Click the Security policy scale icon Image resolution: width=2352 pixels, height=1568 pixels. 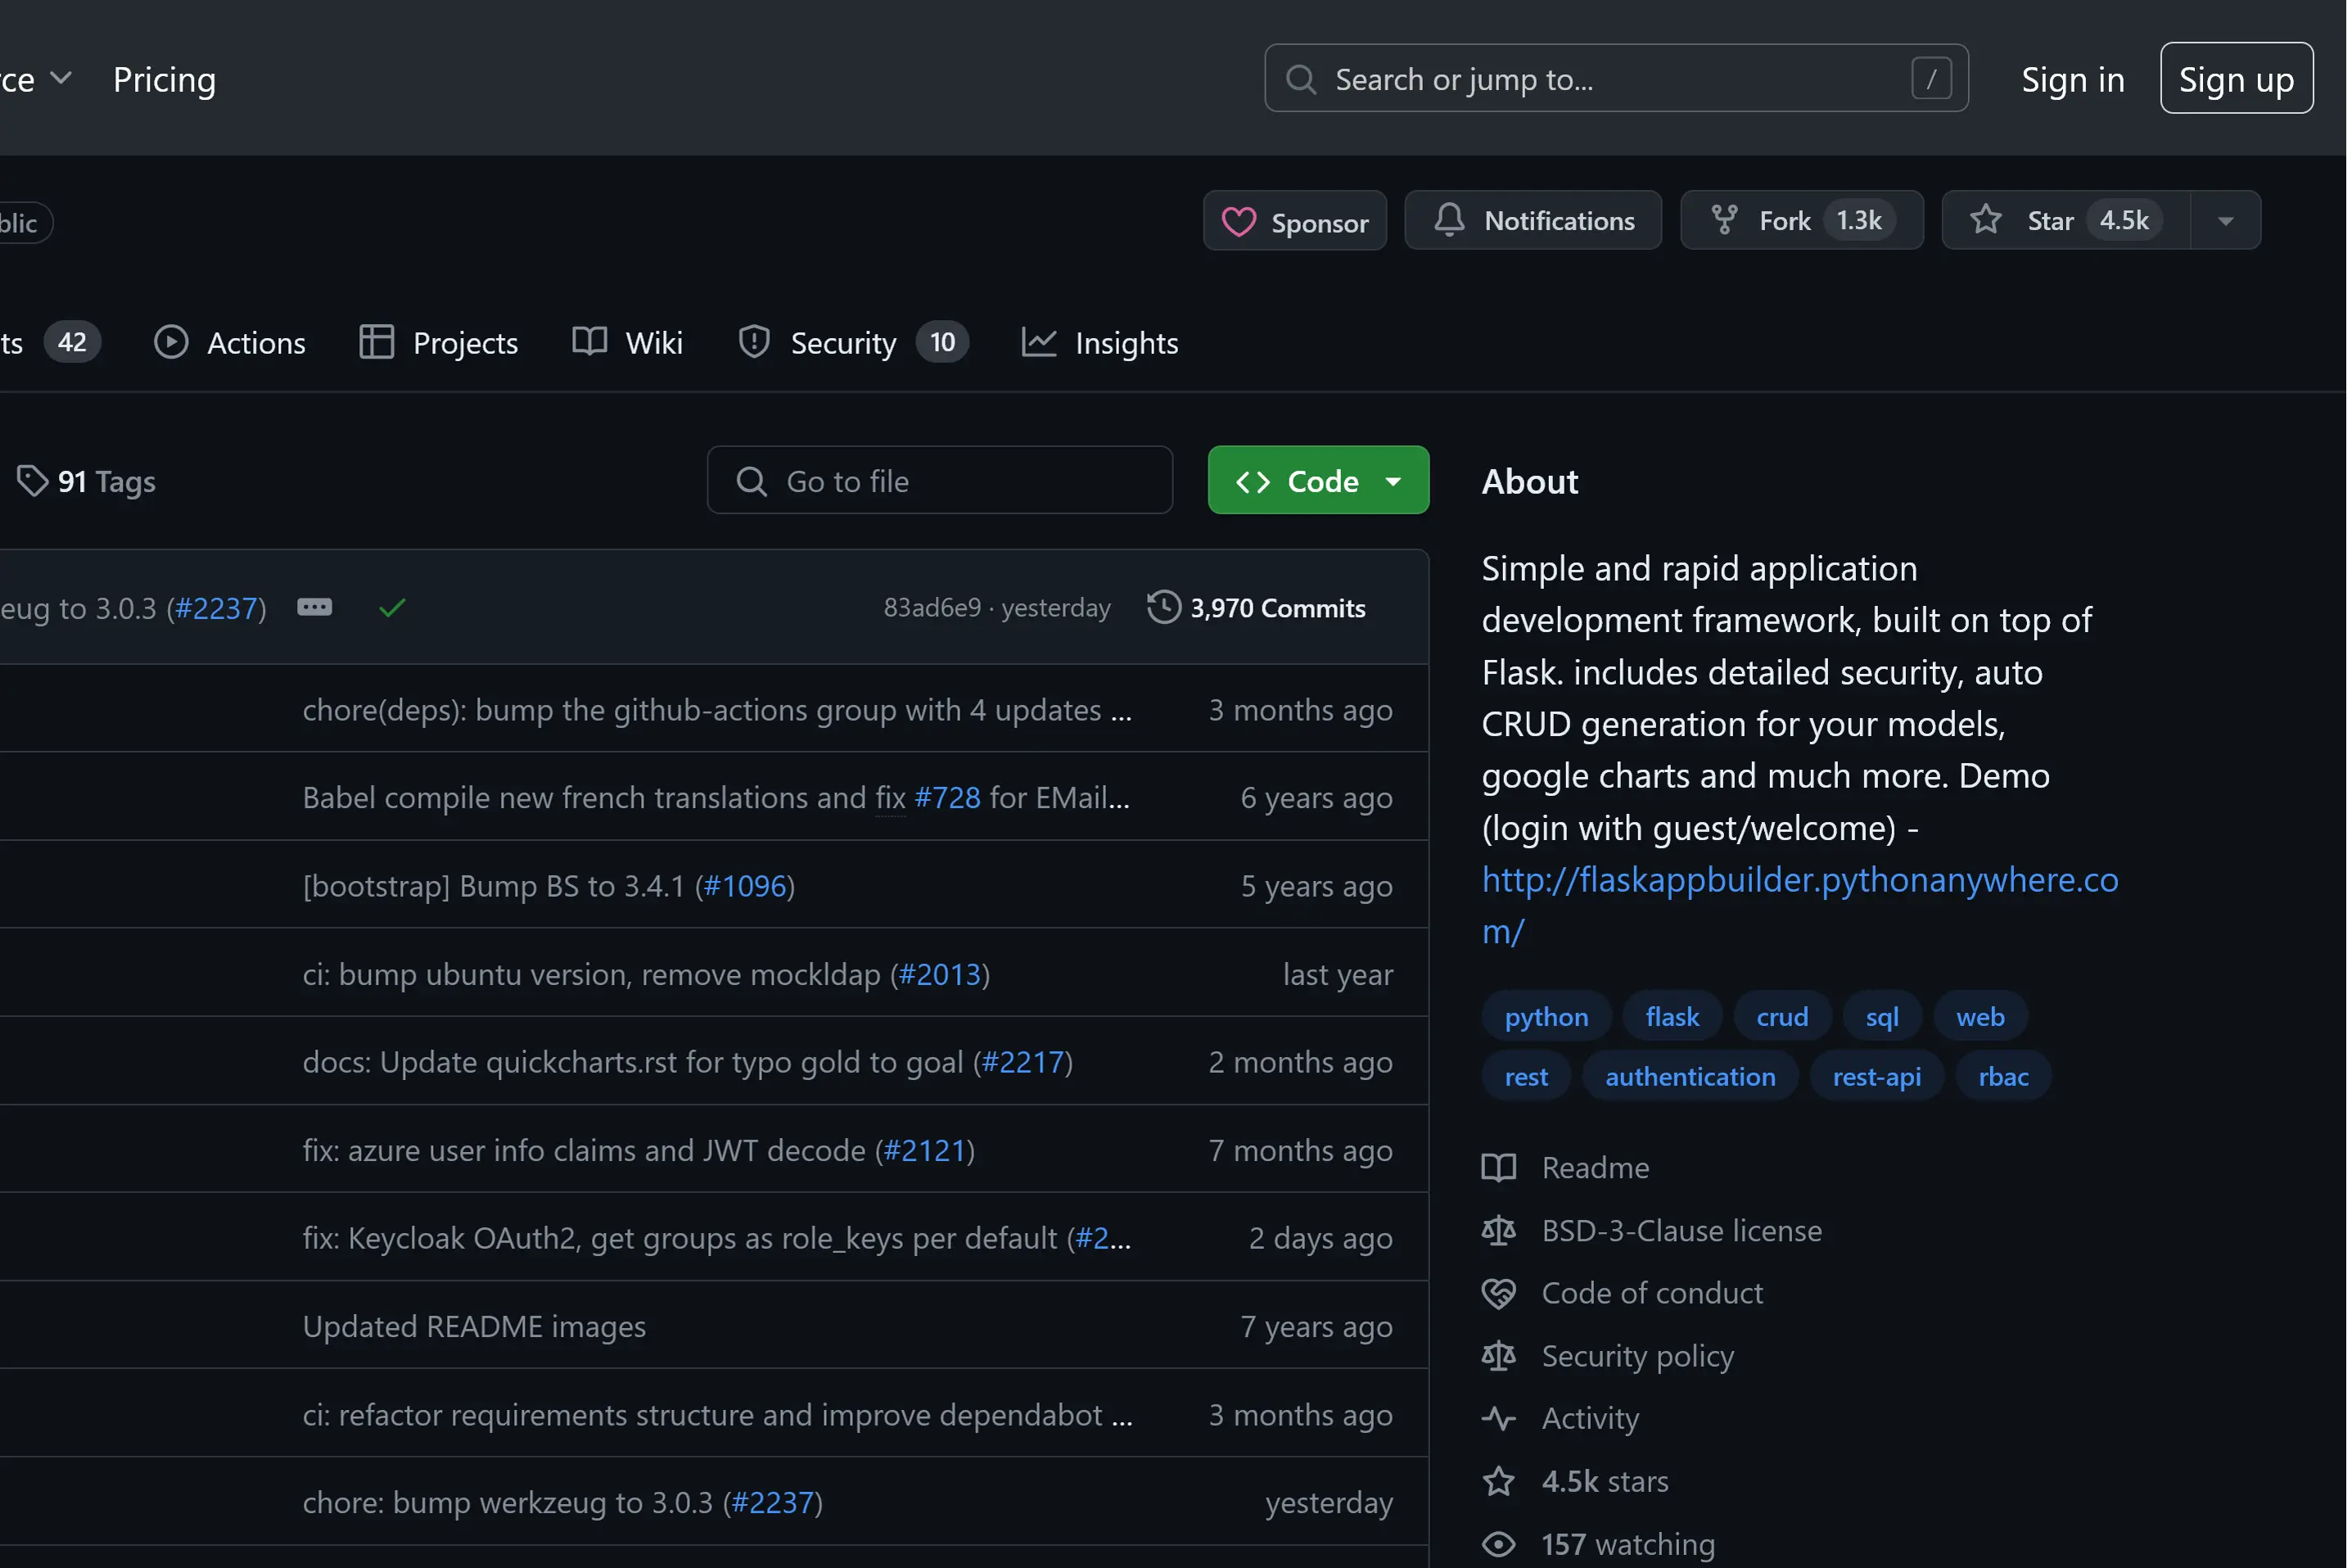[1497, 1356]
